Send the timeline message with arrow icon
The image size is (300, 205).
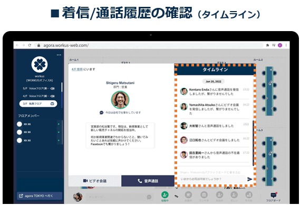click(250, 179)
